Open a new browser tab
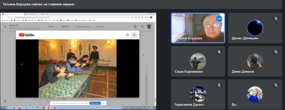Viewport: 285px width, 110px height. point(48,14)
